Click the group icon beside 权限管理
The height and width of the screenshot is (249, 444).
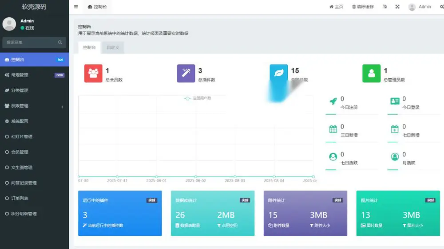click(x=7, y=106)
